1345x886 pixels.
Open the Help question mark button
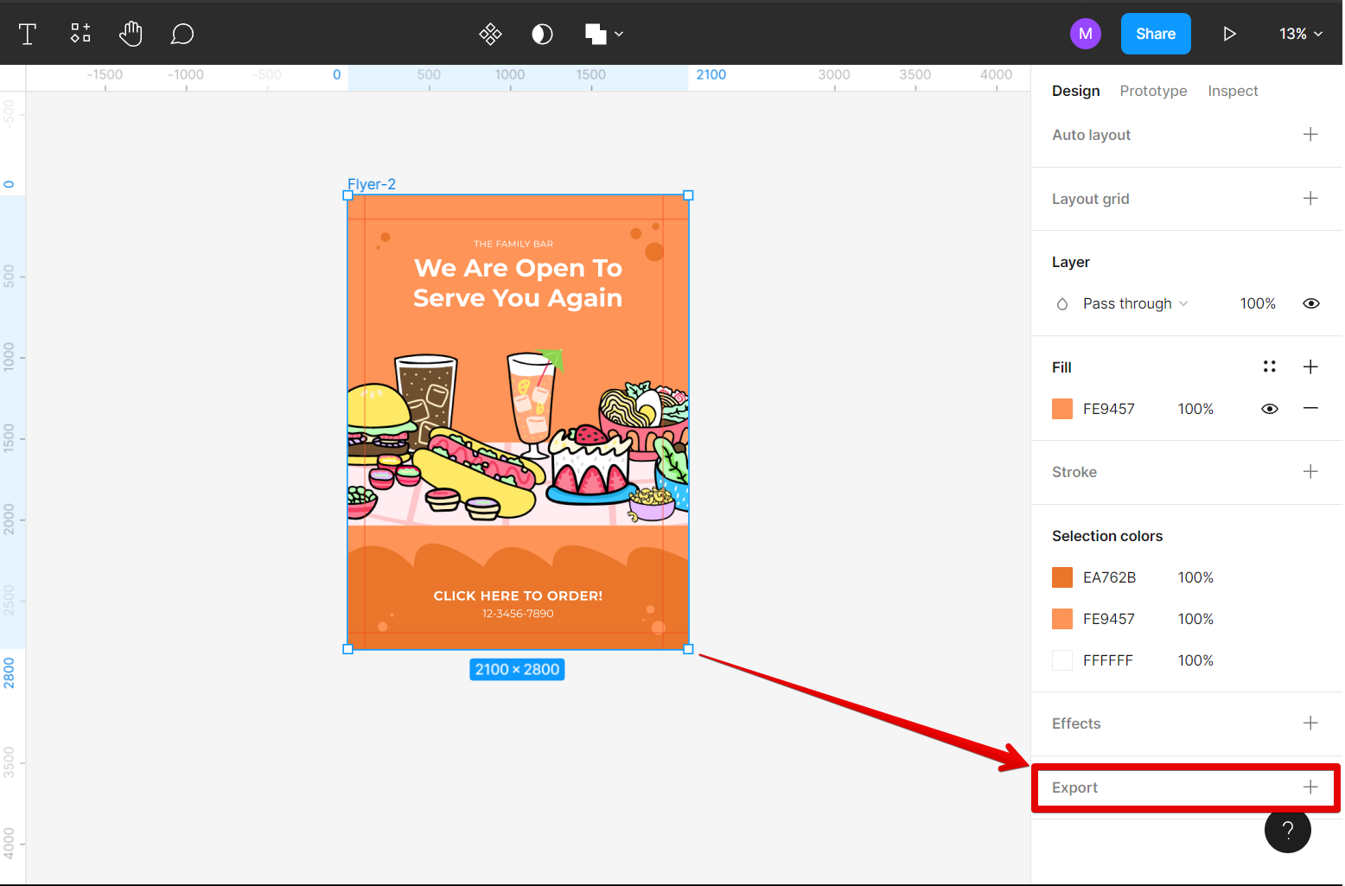click(1287, 830)
